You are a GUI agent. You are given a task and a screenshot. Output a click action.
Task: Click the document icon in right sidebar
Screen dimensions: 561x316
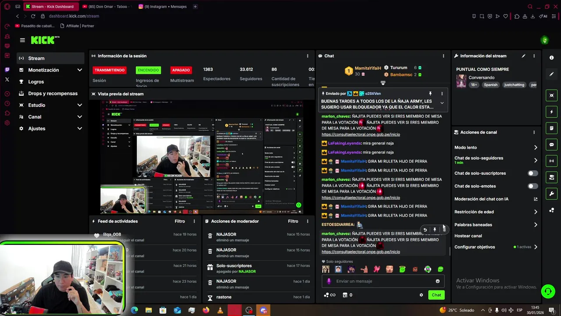pyautogui.click(x=551, y=128)
